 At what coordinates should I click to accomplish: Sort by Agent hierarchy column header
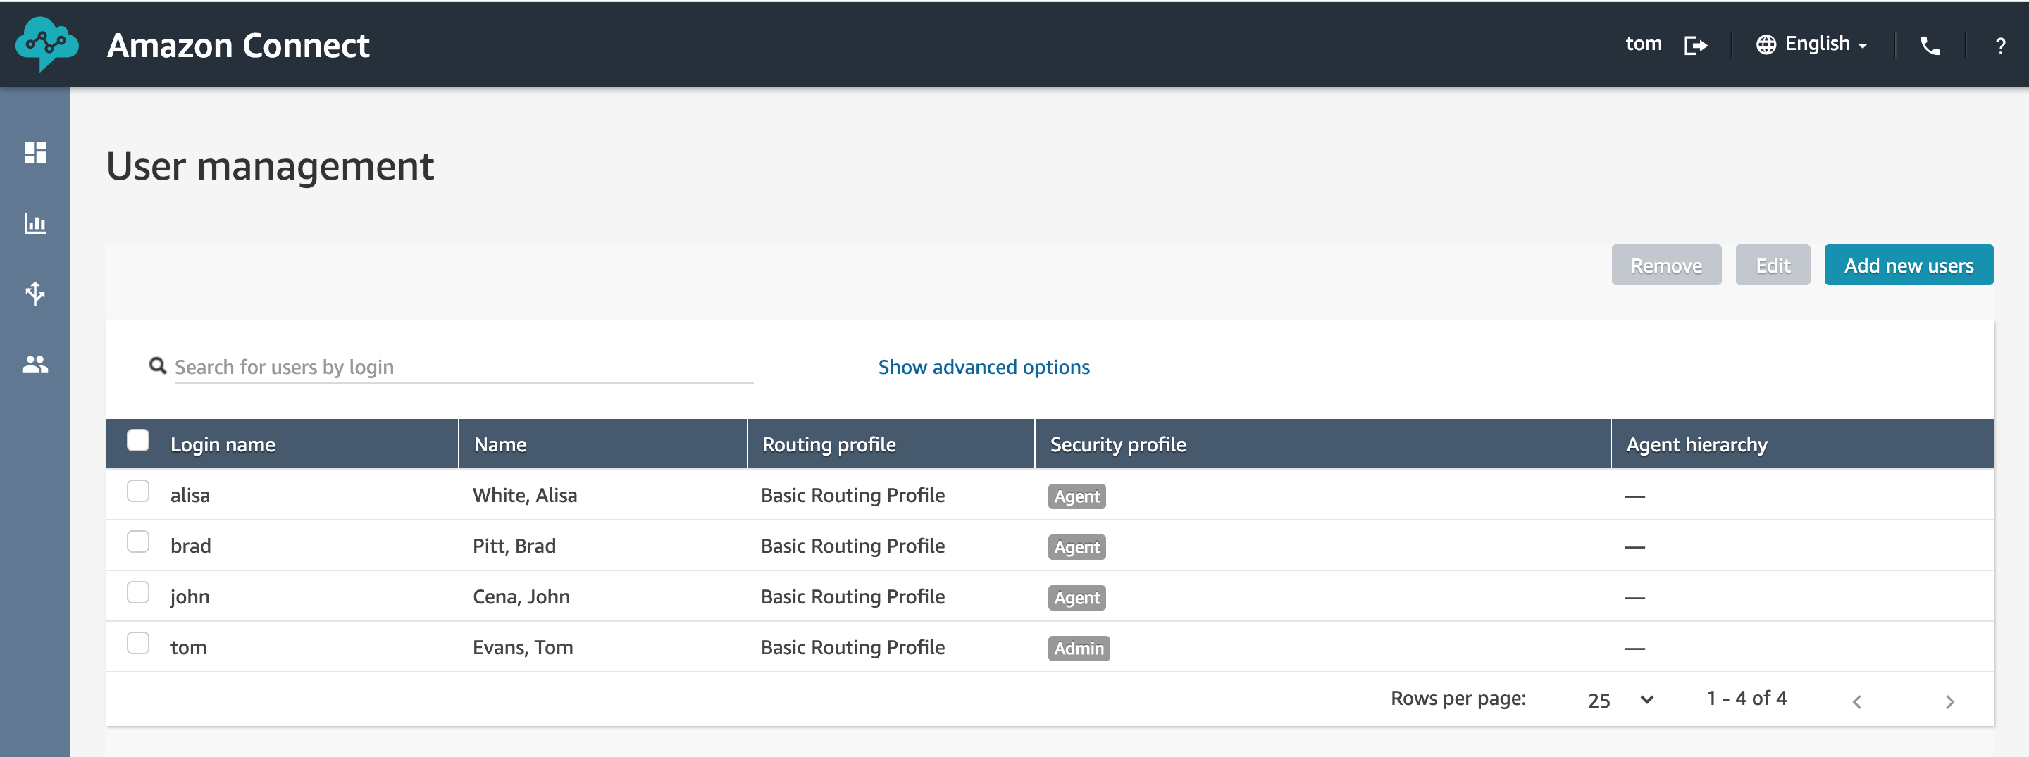tap(1696, 444)
